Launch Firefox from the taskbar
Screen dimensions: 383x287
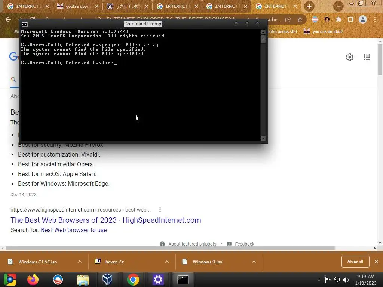pyautogui.click(x=33, y=280)
